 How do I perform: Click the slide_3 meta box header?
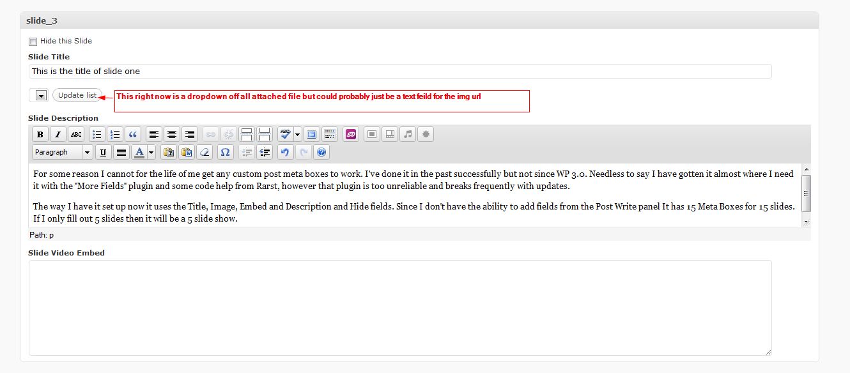(420, 20)
